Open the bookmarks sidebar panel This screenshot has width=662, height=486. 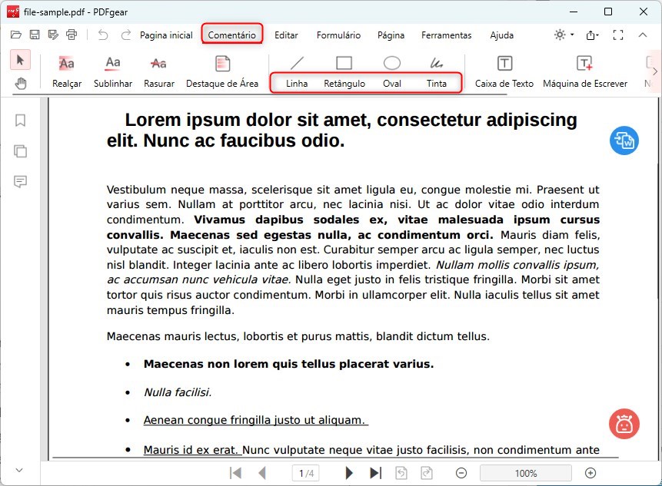pyautogui.click(x=21, y=121)
